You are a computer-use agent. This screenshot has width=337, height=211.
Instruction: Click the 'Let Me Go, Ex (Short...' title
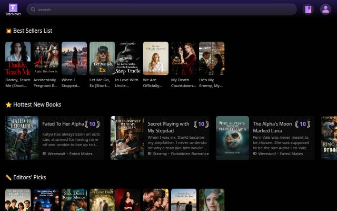(100, 83)
